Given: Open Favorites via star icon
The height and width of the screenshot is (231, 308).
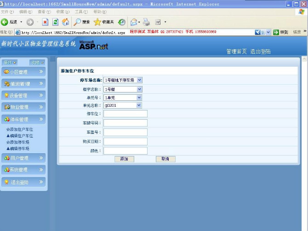Looking at the screenshot, I should click(97, 22).
